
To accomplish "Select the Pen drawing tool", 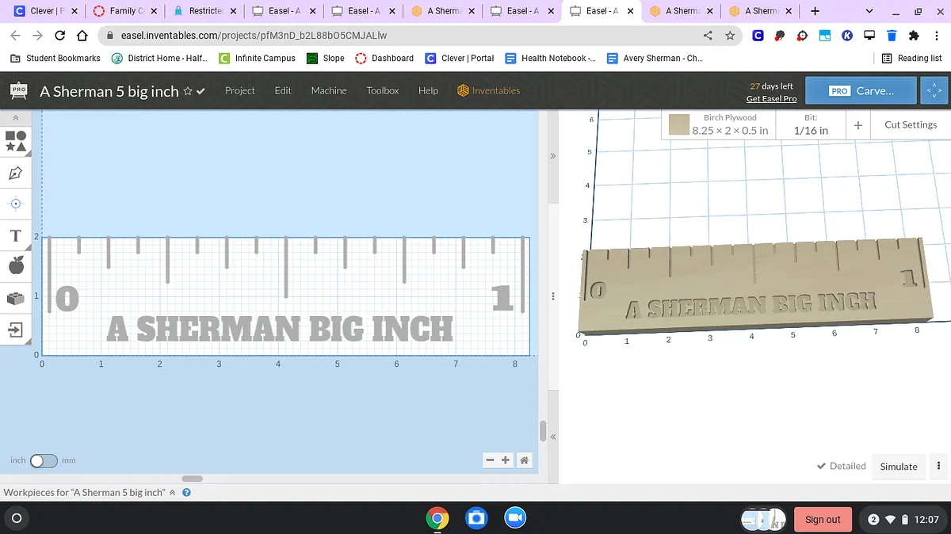I will coord(16,172).
